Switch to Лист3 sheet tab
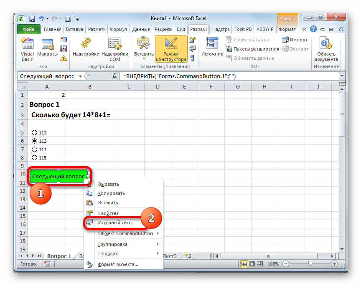This screenshot has height=286, width=361. tap(170, 256)
